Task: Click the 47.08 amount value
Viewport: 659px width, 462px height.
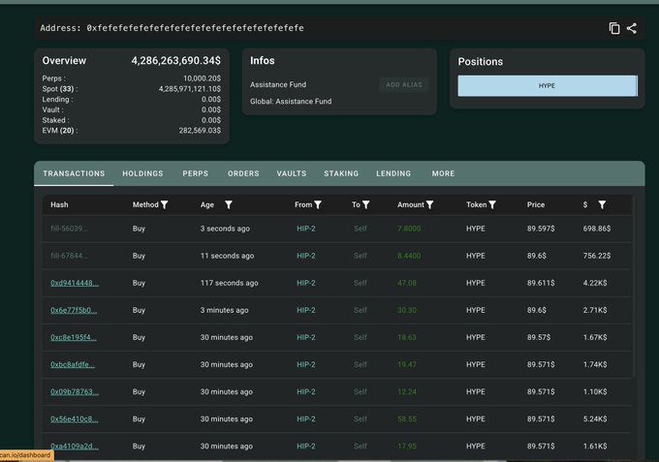Action: point(407,283)
